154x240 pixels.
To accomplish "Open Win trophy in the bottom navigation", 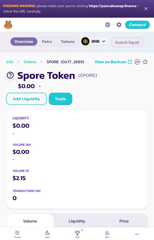I will [x=78, y=234].
